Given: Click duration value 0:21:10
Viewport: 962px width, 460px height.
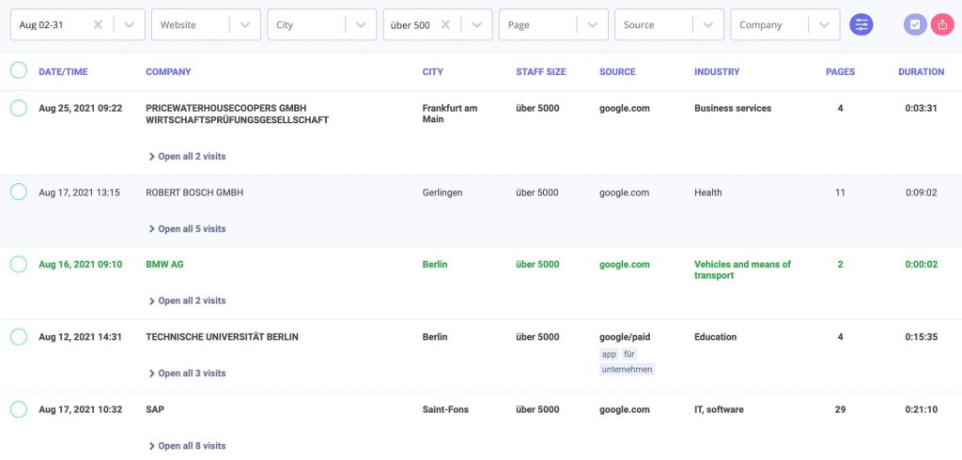Looking at the screenshot, I should click(922, 409).
